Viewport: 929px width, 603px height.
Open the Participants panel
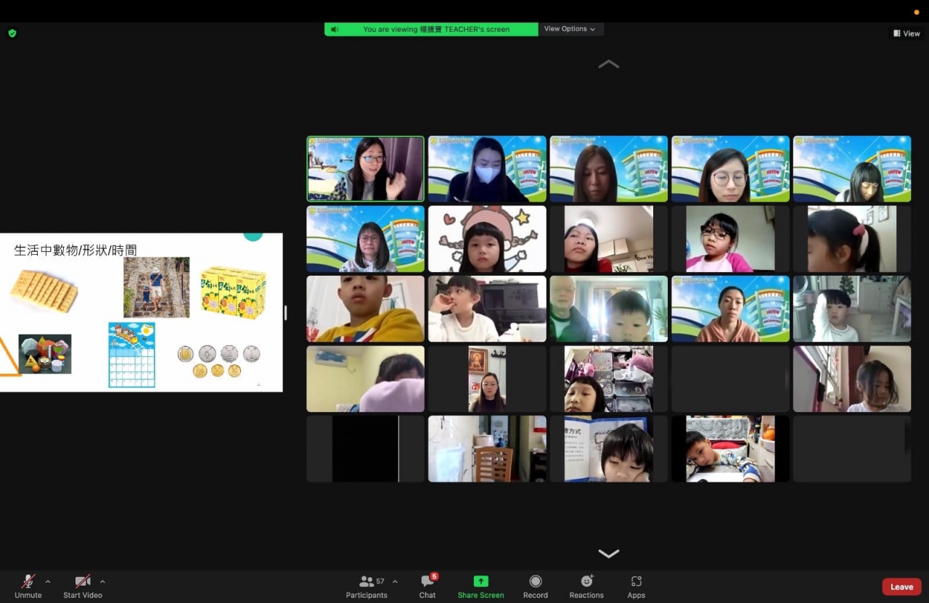(367, 581)
